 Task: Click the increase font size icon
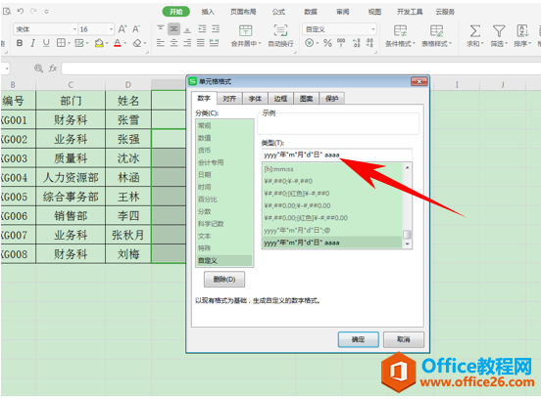123,29
